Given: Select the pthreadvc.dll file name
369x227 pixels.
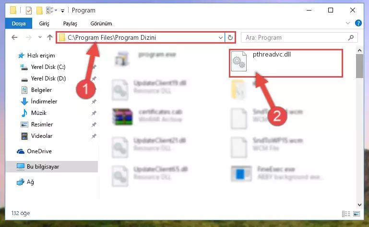Looking at the screenshot, I should 272,55.
